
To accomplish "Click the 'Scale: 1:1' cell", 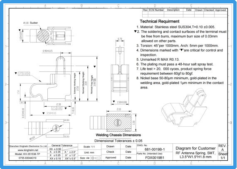I will [89, 147].
